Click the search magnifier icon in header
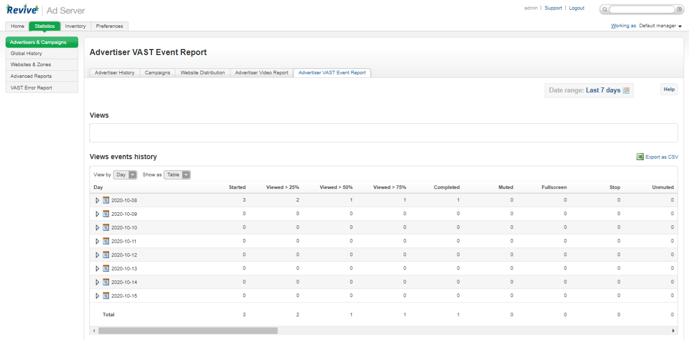Image resolution: width=689 pixels, height=345 pixels. pos(605,10)
